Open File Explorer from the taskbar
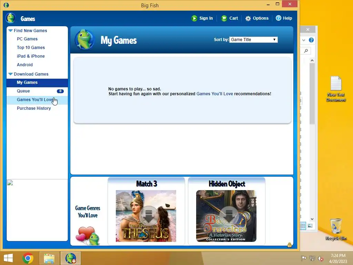The width and height of the screenshot is (353, 265). point(49,258)
